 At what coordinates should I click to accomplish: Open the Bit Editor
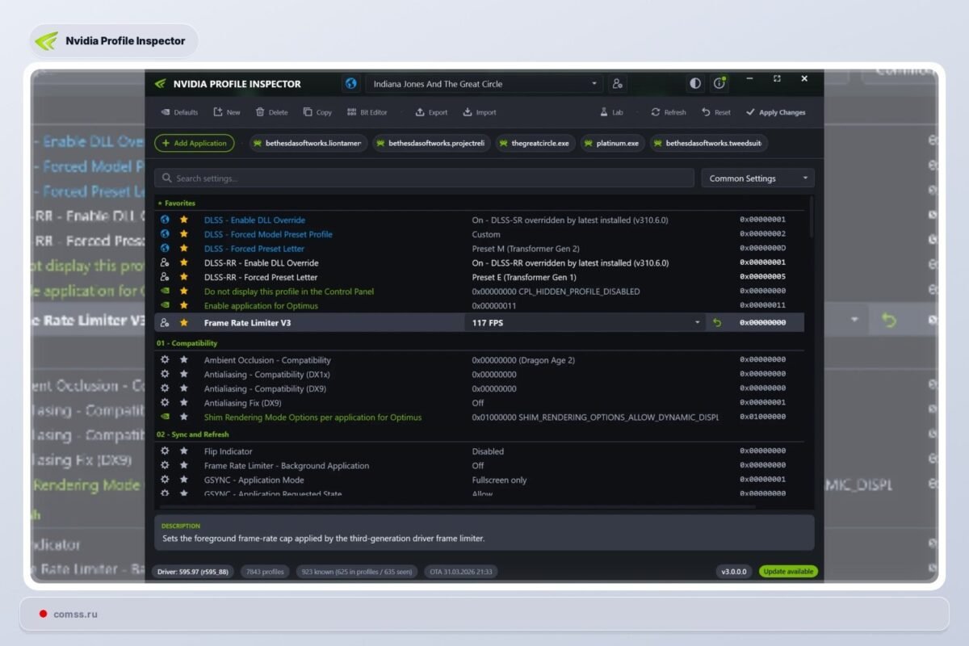[x=367, y=113]
